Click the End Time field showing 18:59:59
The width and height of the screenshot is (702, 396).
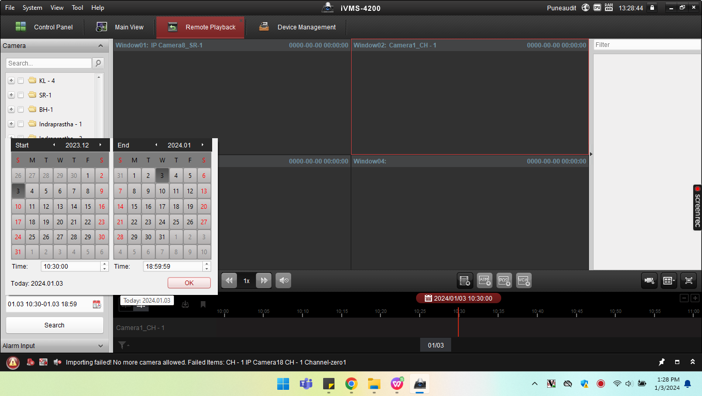pyautogui.click(x=173, y=267)
